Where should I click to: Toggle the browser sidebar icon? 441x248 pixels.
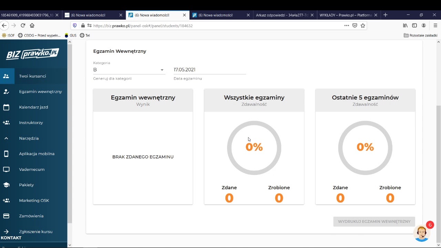click(414, 25)
